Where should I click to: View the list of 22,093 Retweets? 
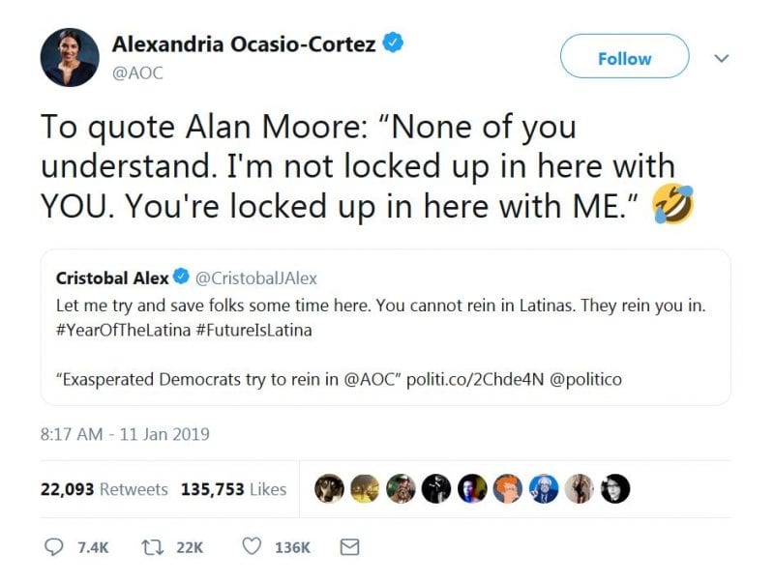pyautogui.click(x=104, y=489)
